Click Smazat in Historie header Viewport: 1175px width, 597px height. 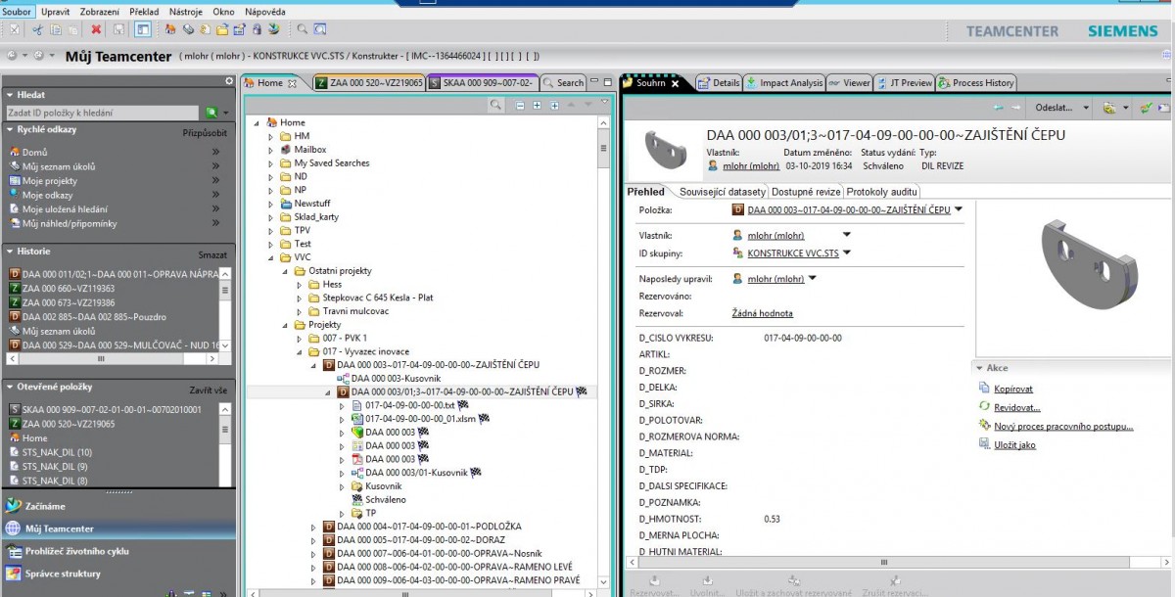pyautogui.click(x=212, y=253)
